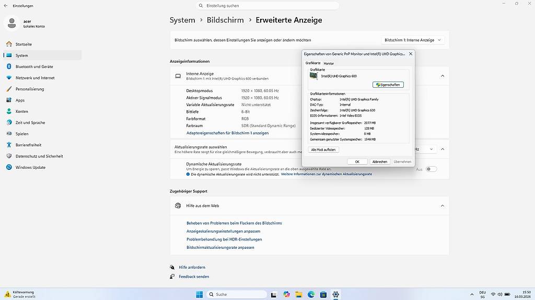Focus the Einstellung suchen search field
This screenshot has width=535, height=300.
point(267,6)
